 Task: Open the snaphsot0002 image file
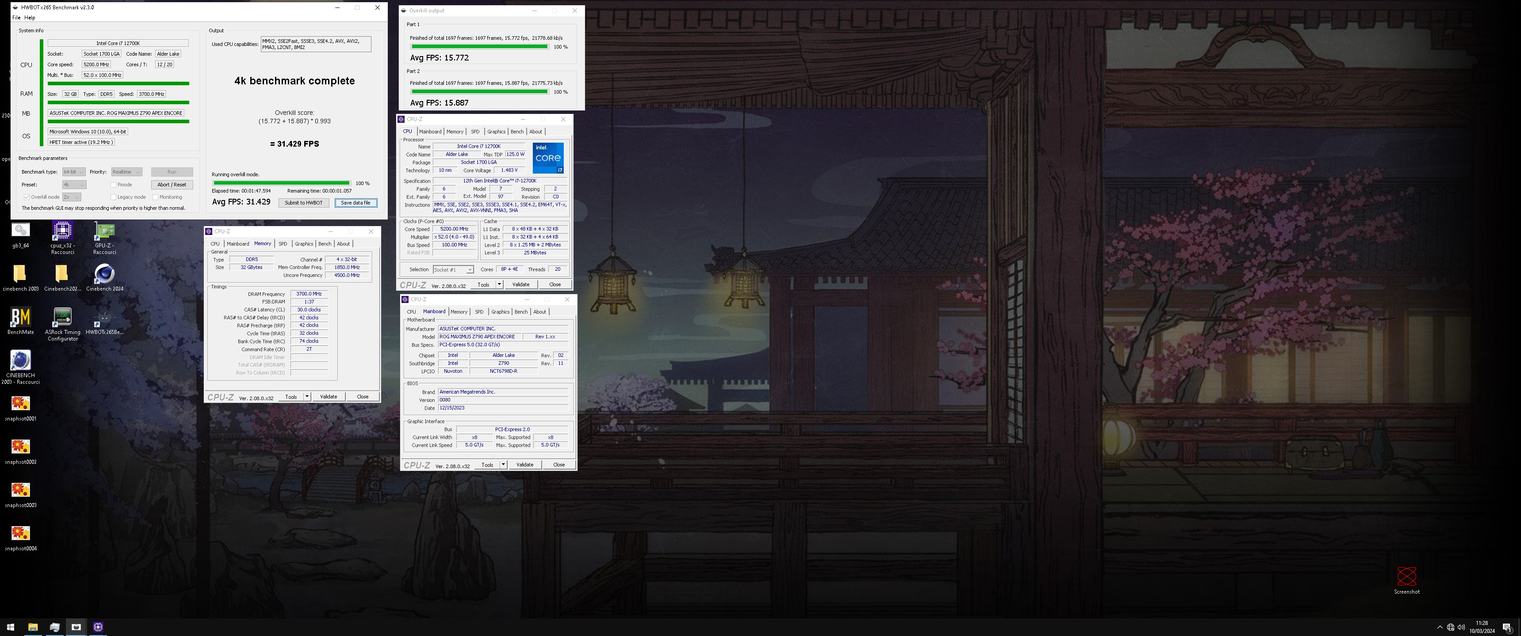click(x=21, y=451)
